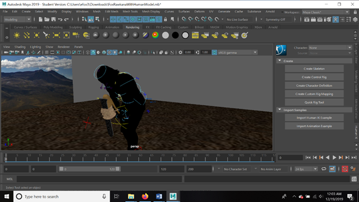Click the yellow target render shelf icon

(245, 35)
